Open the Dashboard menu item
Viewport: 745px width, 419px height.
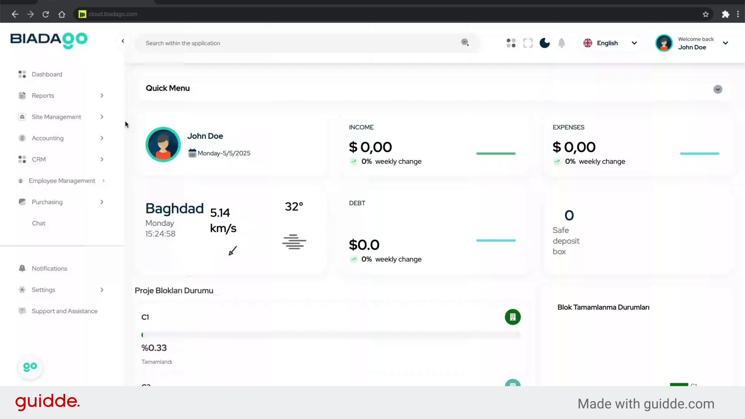47,74
